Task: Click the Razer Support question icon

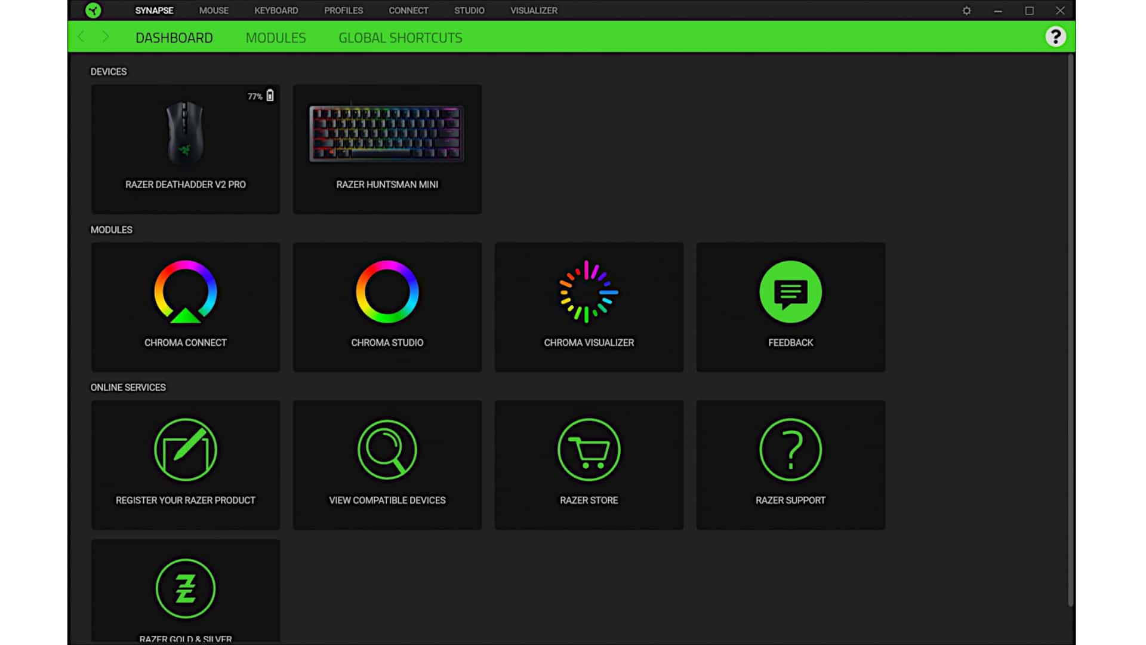Action: point(790,449)
